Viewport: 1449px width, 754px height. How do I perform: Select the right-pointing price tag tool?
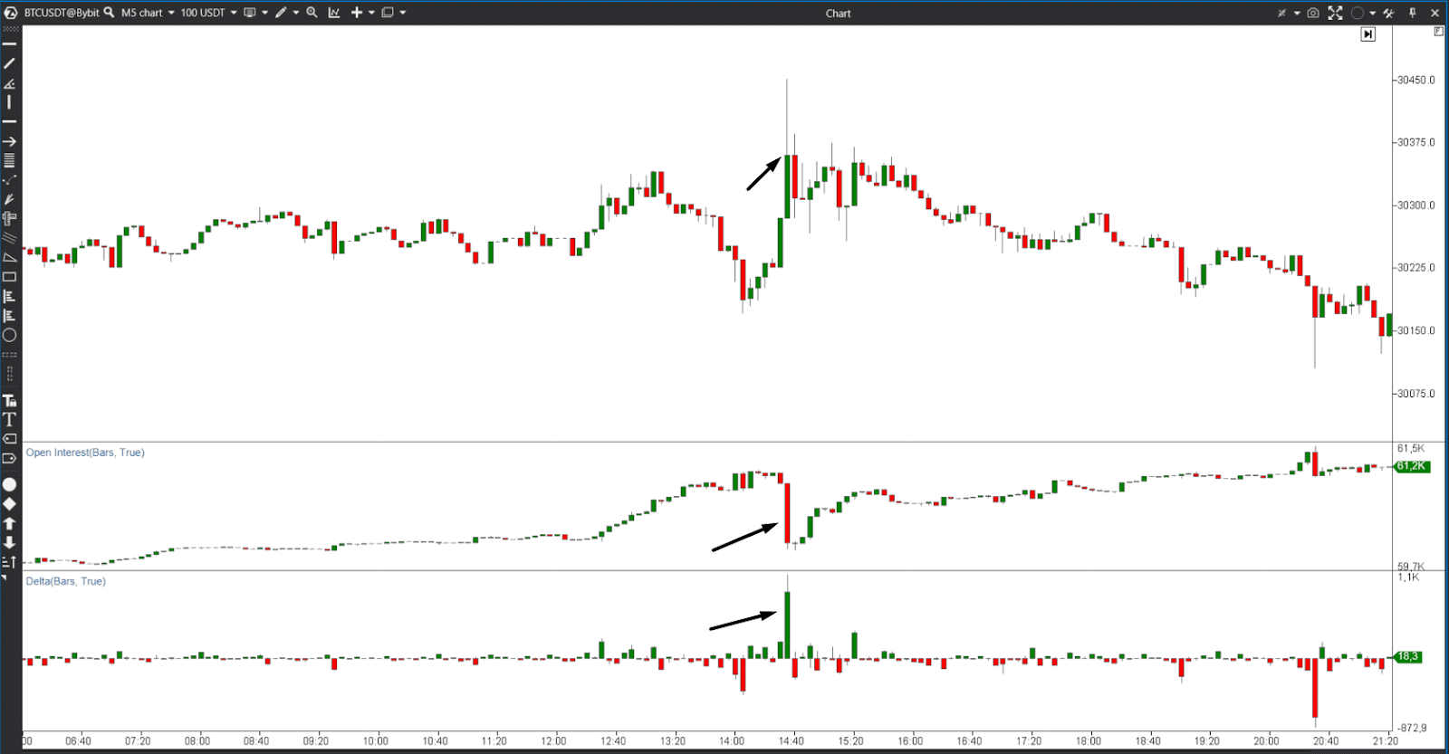pos(9,458)
